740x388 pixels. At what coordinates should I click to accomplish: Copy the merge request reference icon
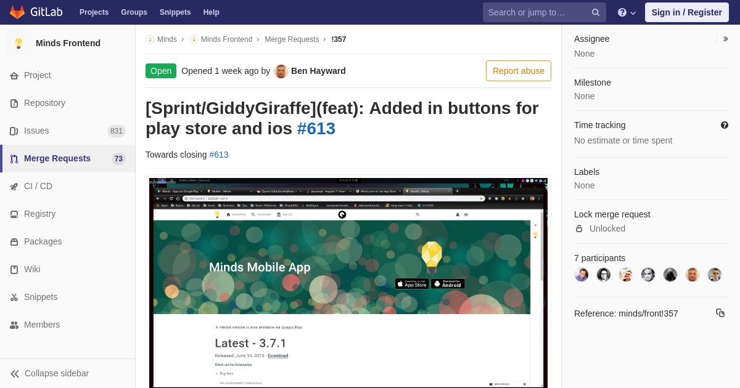tap(720, 313)
